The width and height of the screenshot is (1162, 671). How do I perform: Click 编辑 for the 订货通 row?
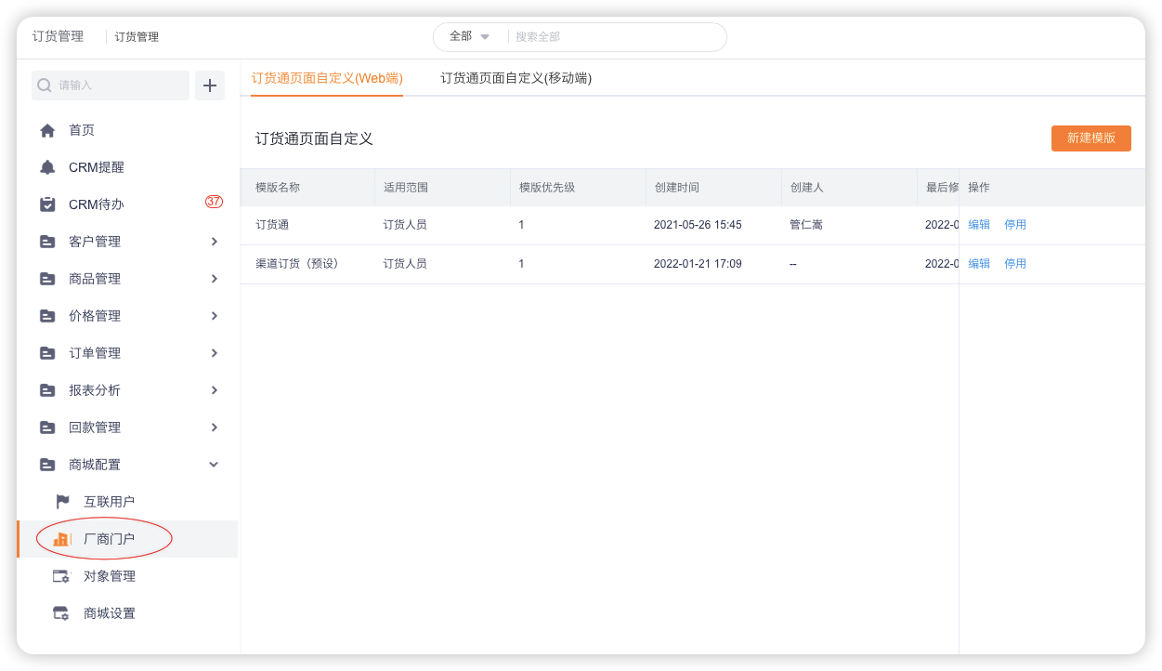(x=979, y=225)
